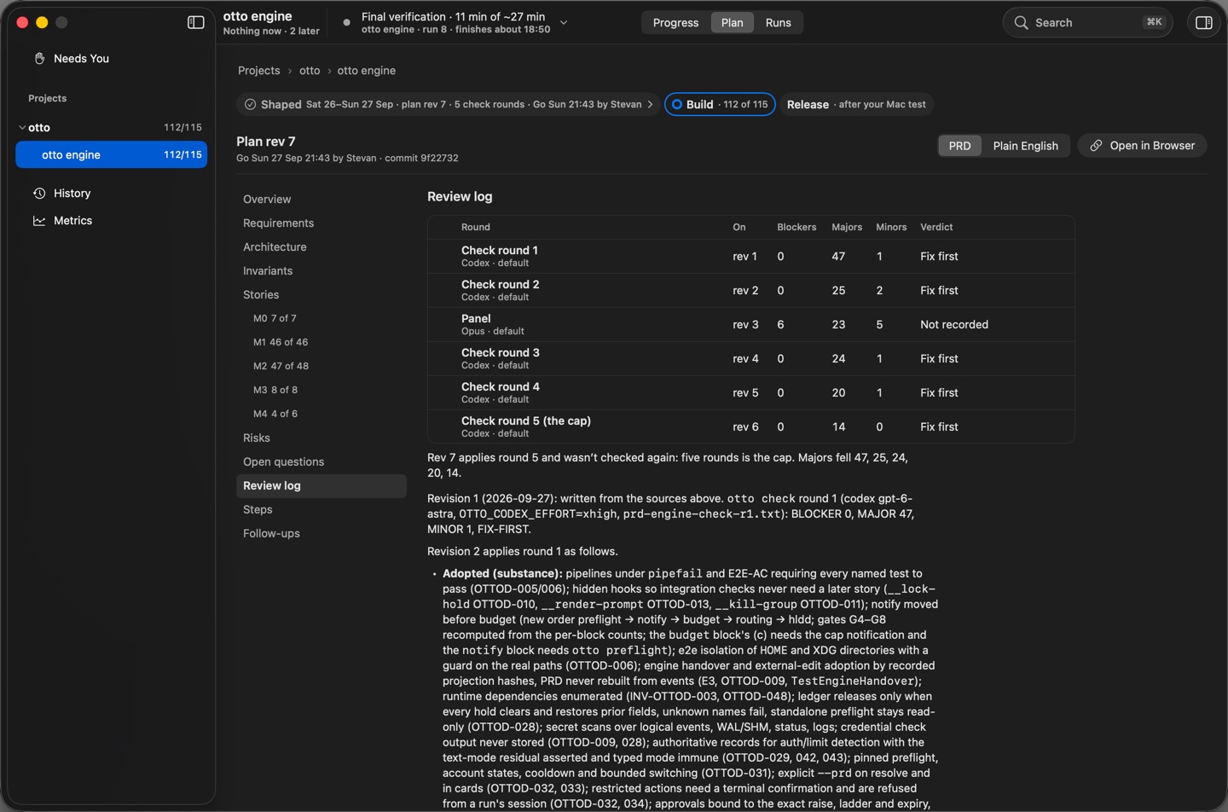Screen dimensions: 1228x812
Task: Select the Check round 3 row
Action: pos(750,358)
